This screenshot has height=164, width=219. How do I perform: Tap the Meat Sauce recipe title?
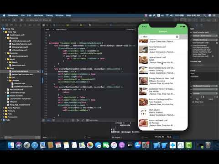pos(154,110)
